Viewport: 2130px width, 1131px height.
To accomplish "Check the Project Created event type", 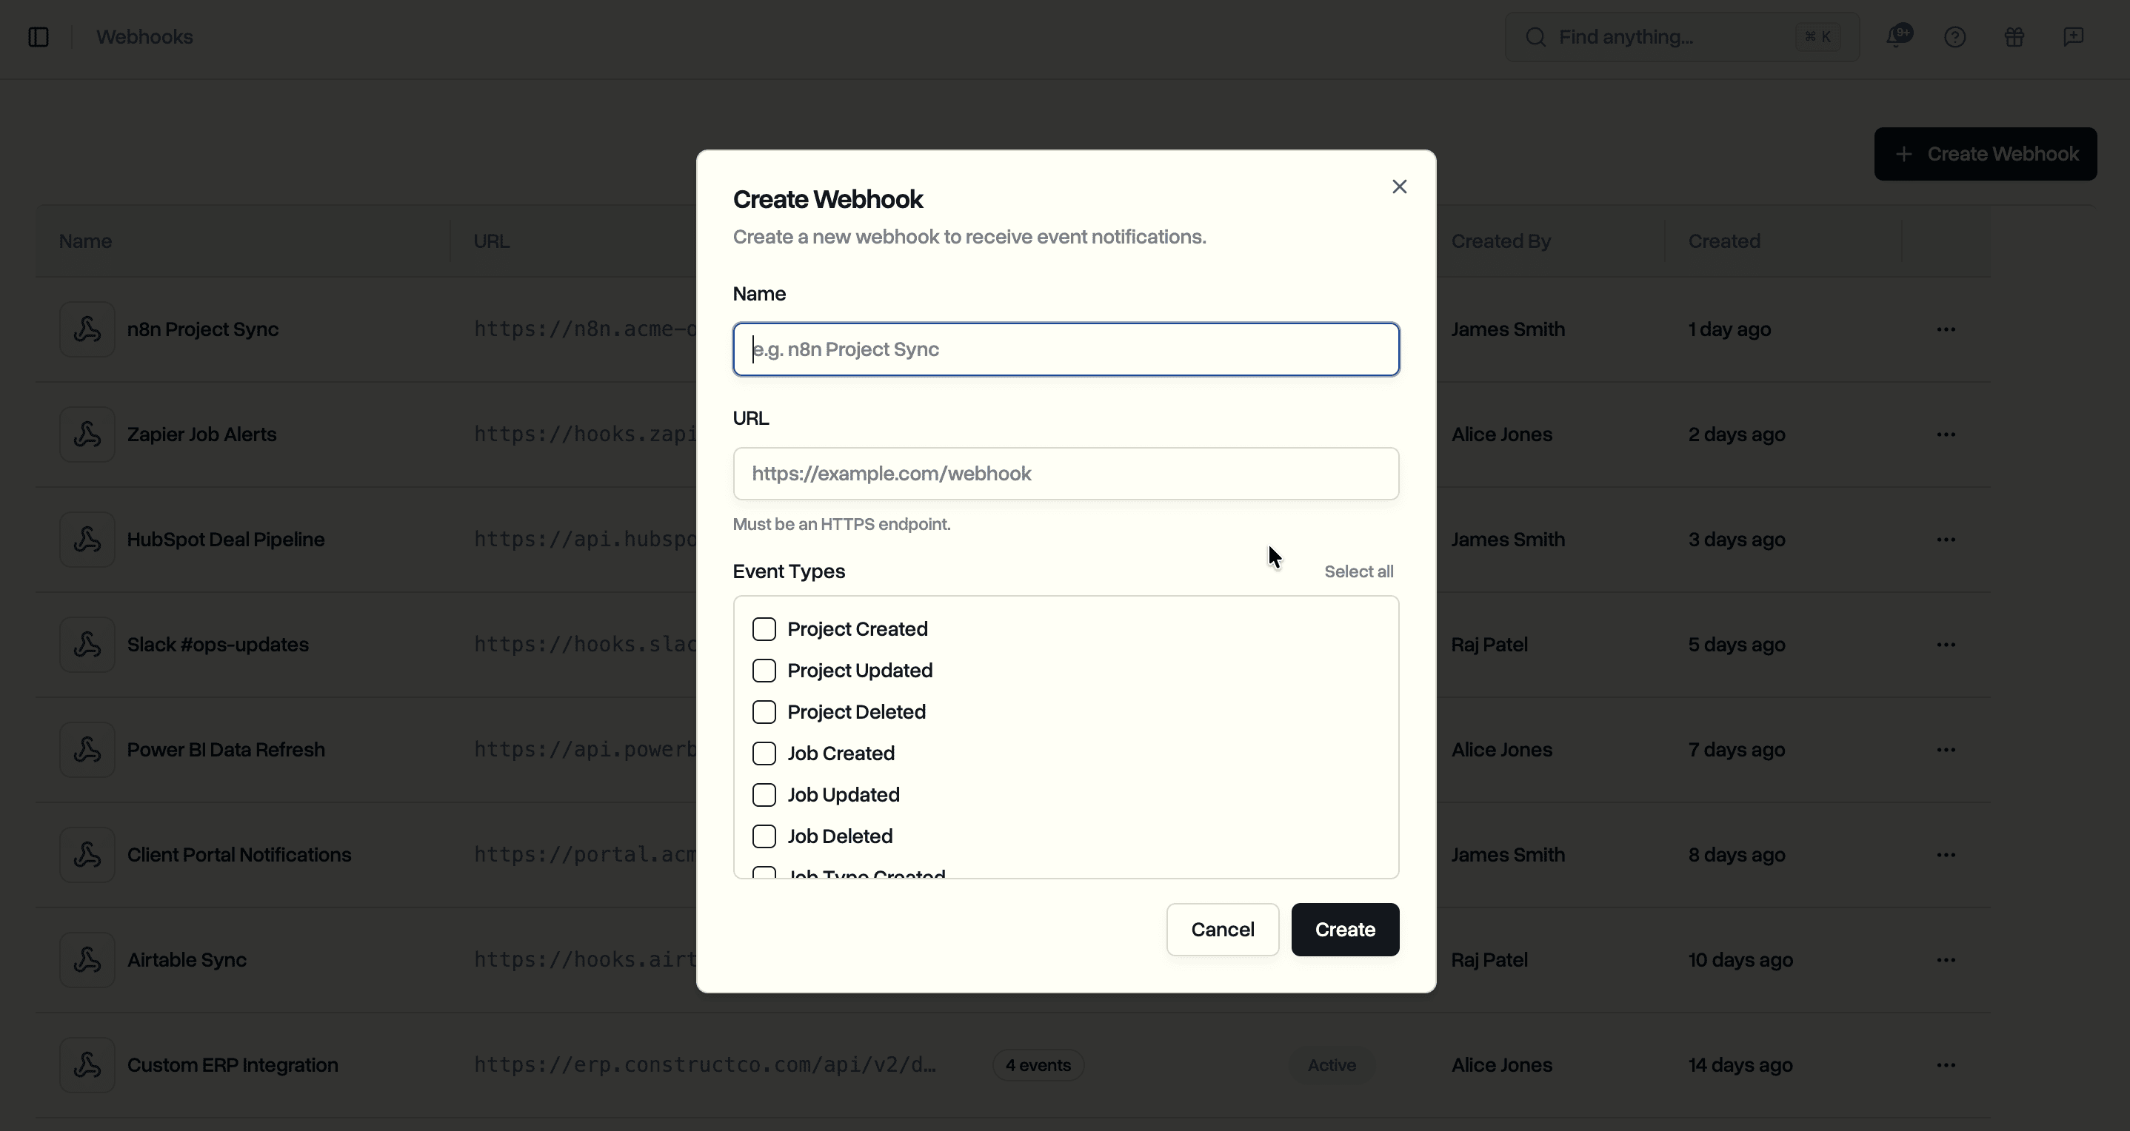I will [763, 628].
